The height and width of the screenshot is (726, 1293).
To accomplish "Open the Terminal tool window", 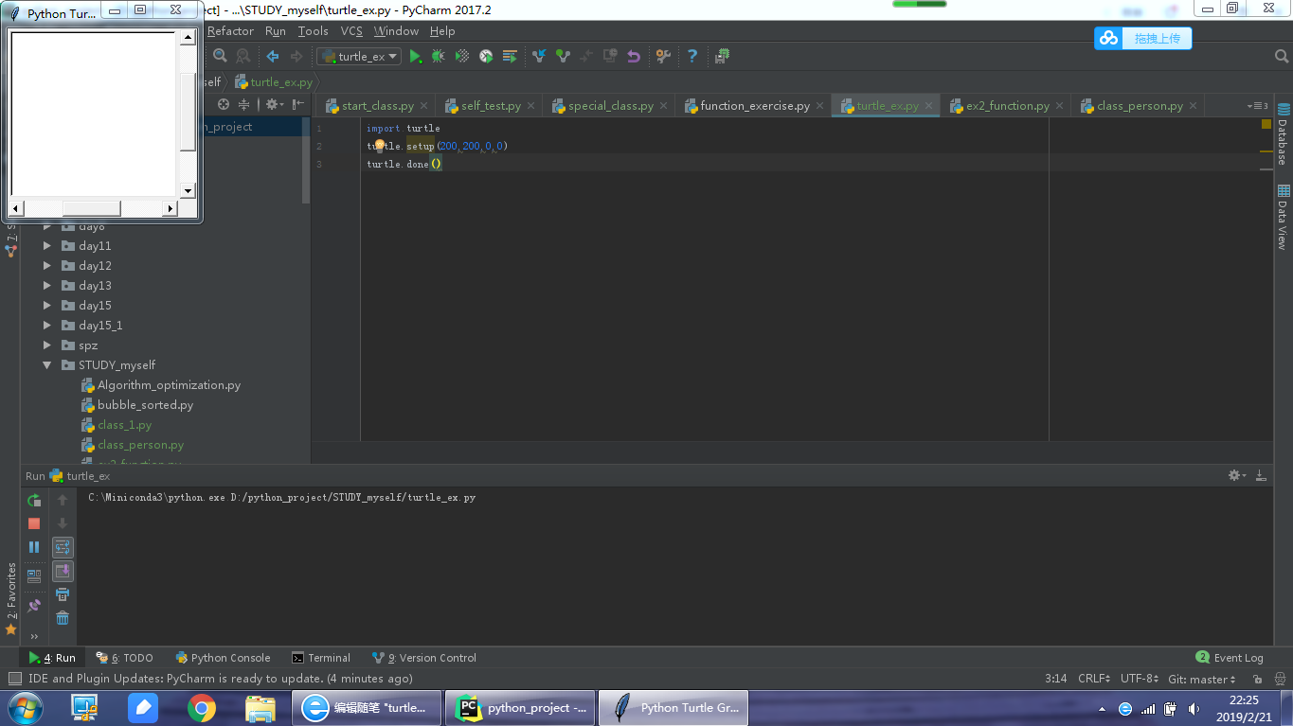I will click(321, 658).
